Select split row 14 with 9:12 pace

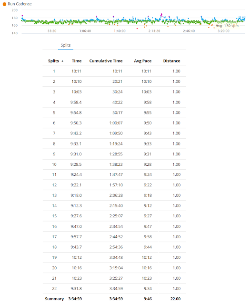114,205
